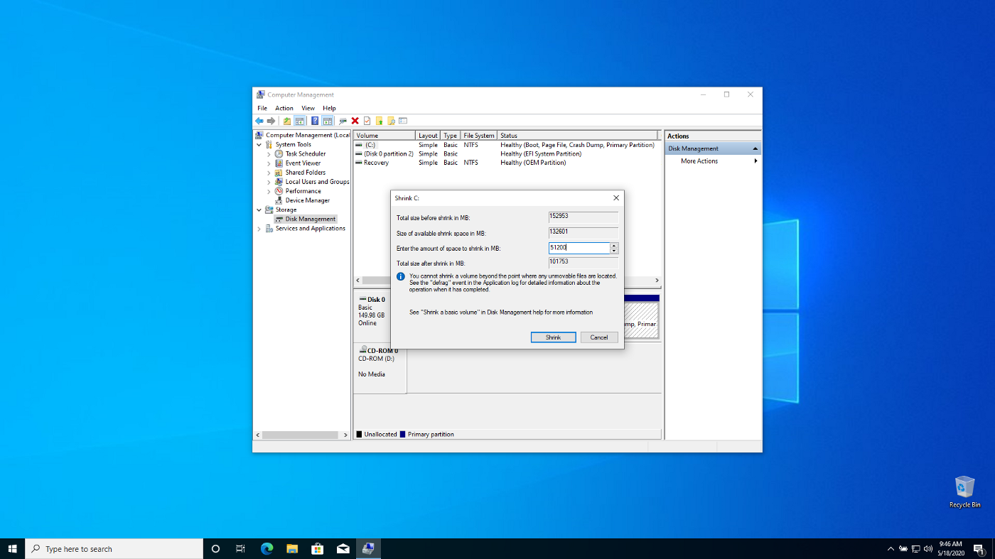995x559 pixels.
Task: Launch Microsoft Edge from taskbar
Action: (267, 548)
